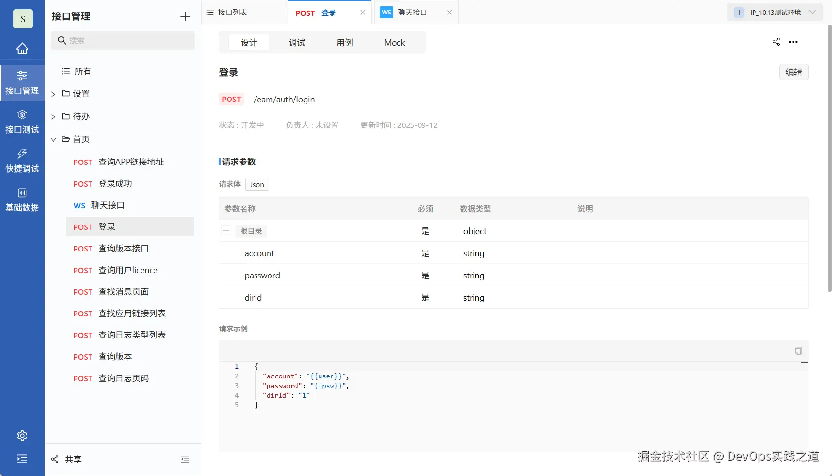Click the password parameter name

(262, 276)
